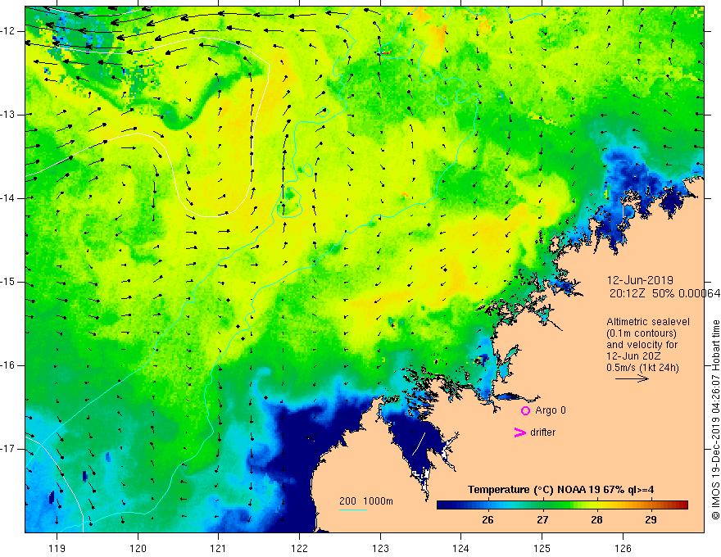
Task: Click the '(0.1m contours)' text
Action: click(x=641, y=333)
